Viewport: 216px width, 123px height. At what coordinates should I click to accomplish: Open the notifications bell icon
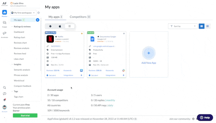5,100
